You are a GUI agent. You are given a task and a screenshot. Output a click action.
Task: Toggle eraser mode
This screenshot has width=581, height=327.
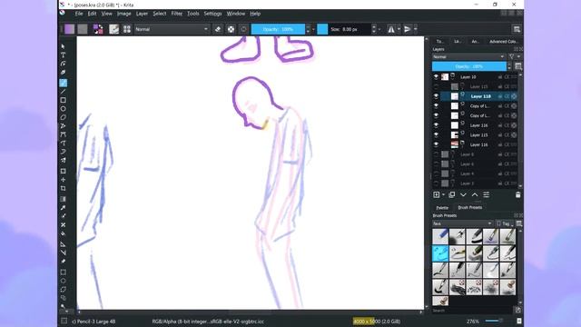[218, 29]
